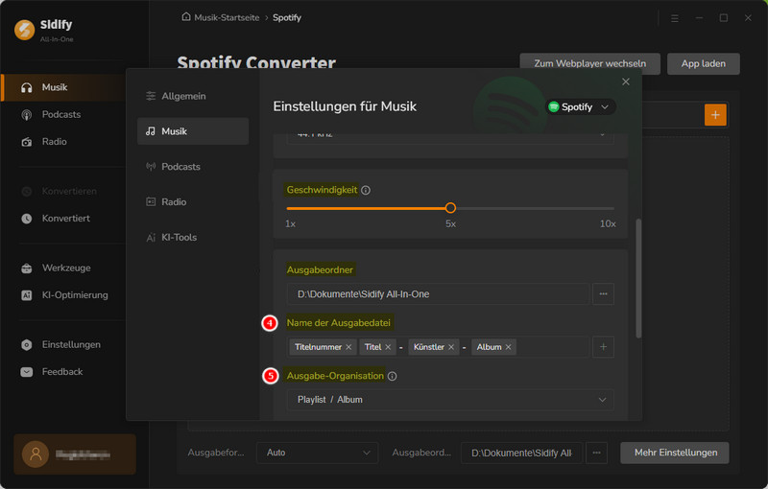The width and height of the screenshot is (768, 489).
Task: Click Zum Webplayer wechseln button
Action: [589, 64]
